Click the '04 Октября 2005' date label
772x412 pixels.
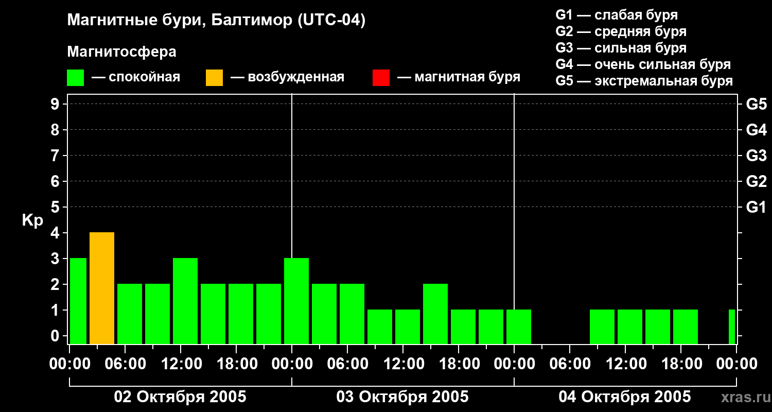click(625, 397)
